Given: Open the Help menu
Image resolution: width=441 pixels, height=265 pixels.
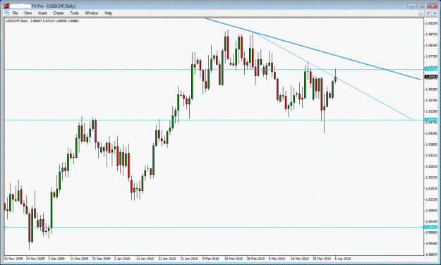Looking at the screenshot, I should pyautogui.click(x=108, y=13).
